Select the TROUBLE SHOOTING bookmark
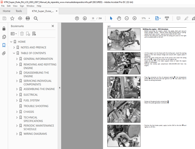The height and width of the screenshot is (149, 195). 36,106
